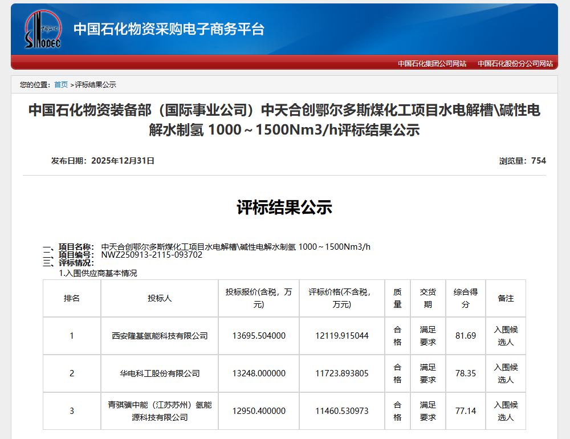570x439 pixels.
Task: Click the 青骐骥中能 bidder cell in row 3
Action: [x=160, y=411]
